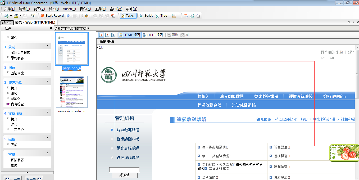
Task: Select the 内容检查 task
Action: click(x=17, y=104)
